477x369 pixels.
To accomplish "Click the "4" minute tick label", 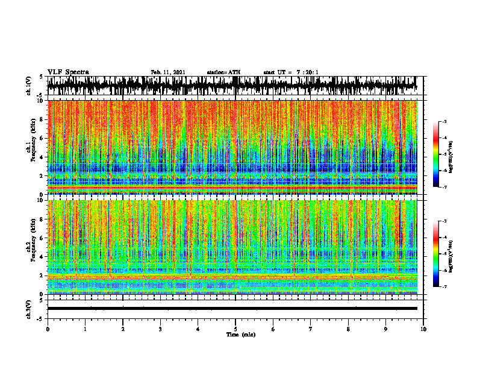I will click(198, 329).
